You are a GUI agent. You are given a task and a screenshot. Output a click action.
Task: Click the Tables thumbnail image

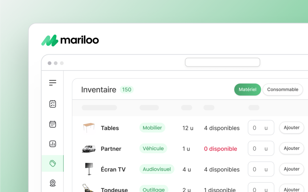click(89, 128)
